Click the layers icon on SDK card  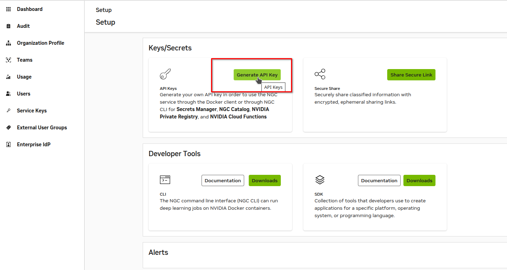pos(320,180)
